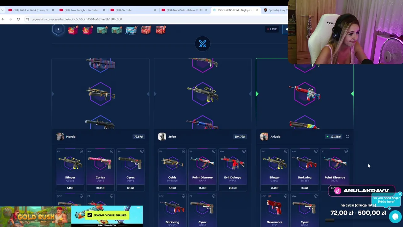Click shield icon on Aniusia's top-row Darkwing card
The width and height of the screenshot is (403, 227).
[x=316, y=152]
